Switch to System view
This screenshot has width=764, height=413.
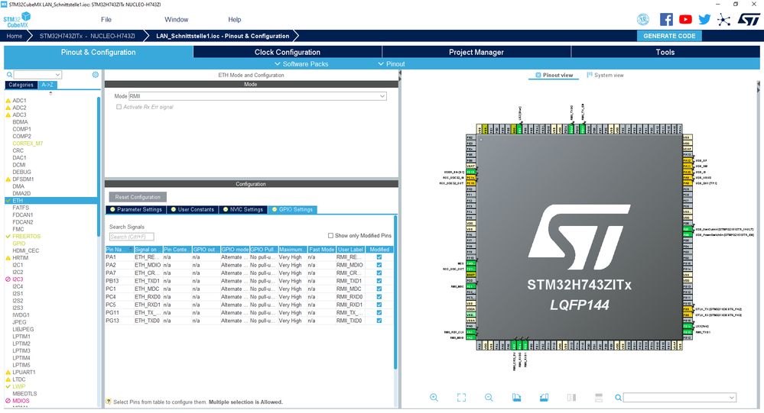coord(605,76)
